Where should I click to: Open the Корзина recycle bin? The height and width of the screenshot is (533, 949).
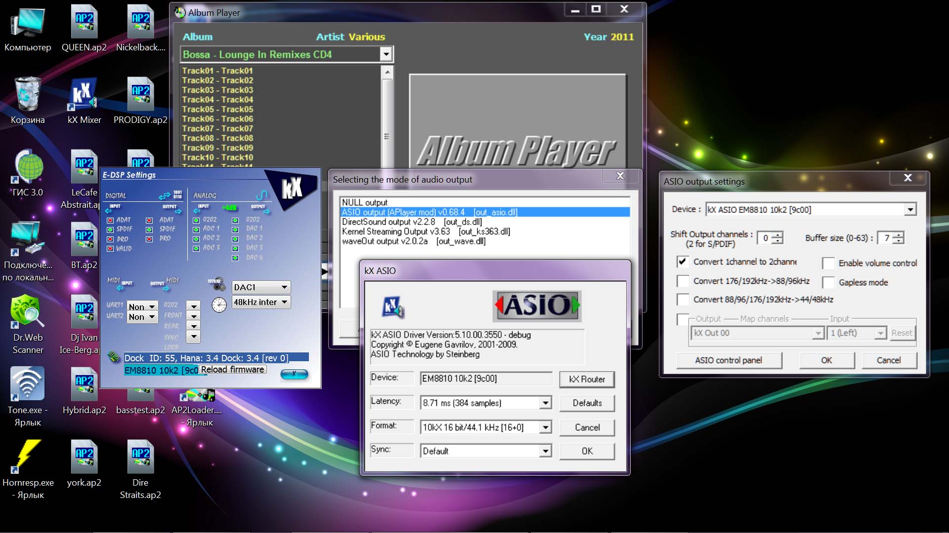pos(28,101)
